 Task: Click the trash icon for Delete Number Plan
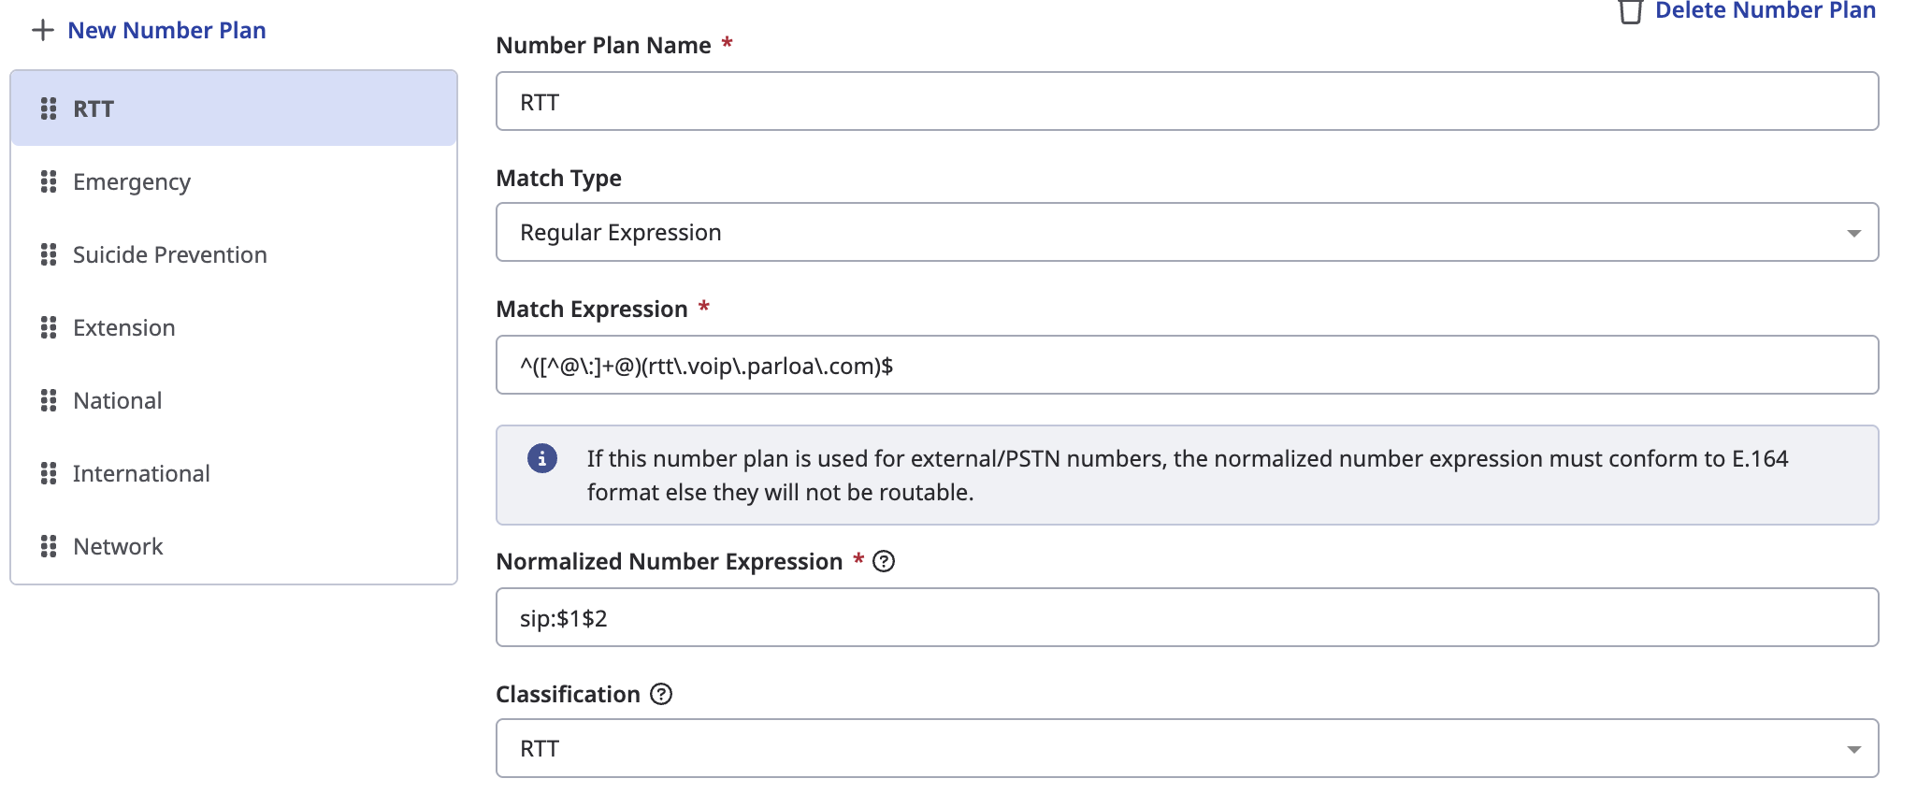(1630, 12)
